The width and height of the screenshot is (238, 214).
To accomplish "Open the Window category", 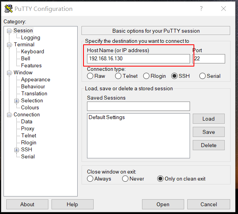I will tap(23, 72).
